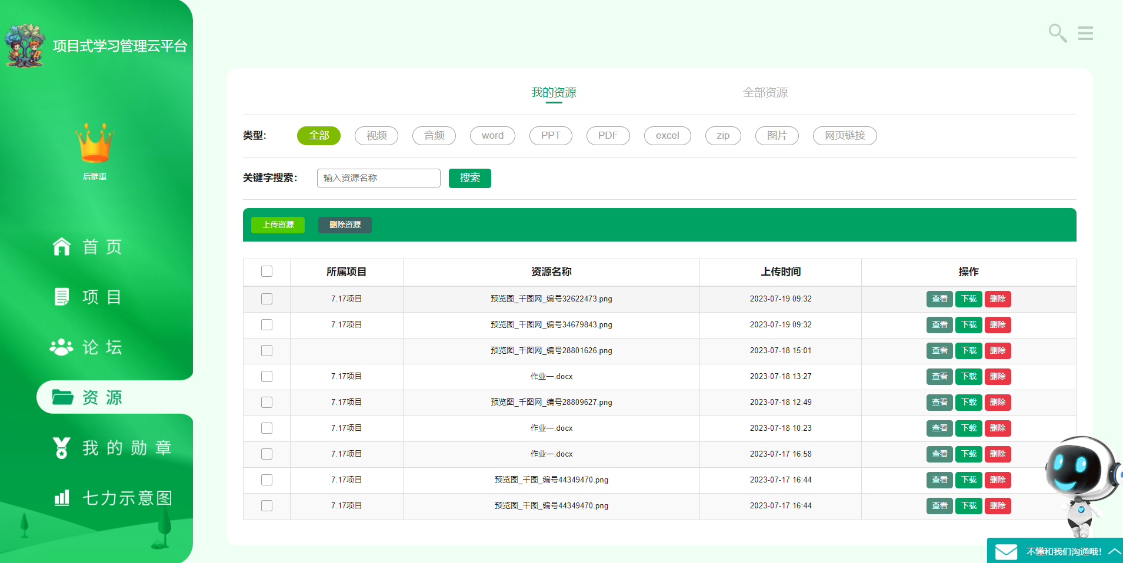The width and height of the screenshot is (1123, 563).
Task: Click the golden crown avatar icon
Action: pyautogui.click(x=95, y=143)
